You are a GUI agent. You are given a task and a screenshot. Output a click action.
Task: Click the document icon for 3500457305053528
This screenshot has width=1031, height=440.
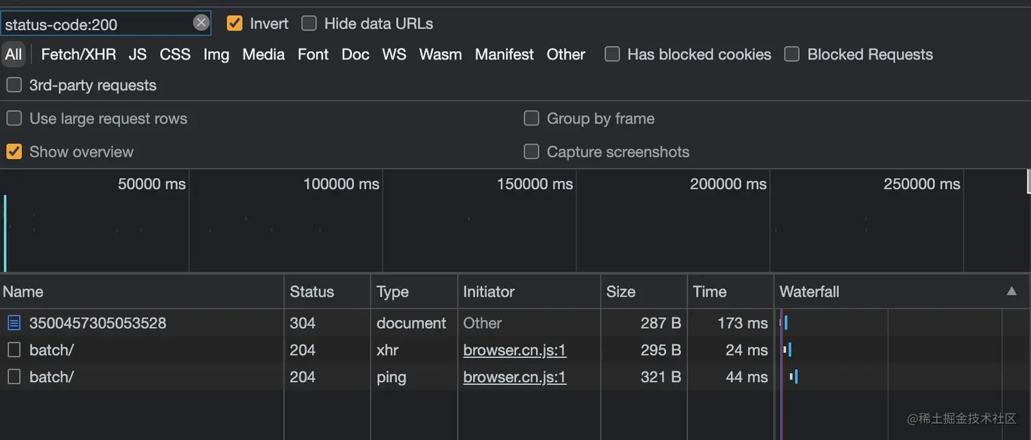(14, 323)
